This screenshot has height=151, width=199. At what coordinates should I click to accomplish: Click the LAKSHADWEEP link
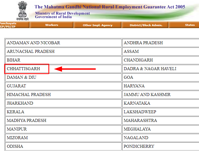(140, 112)
